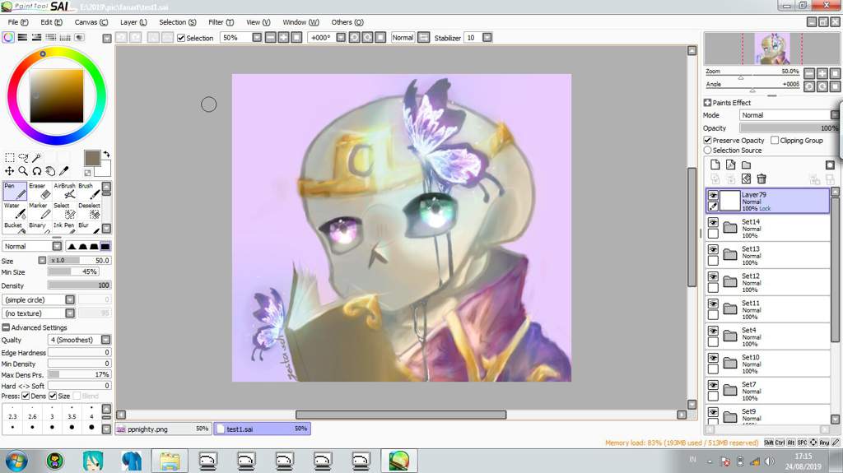This screenshot has height=473, width=843.
Task: Create a new layer folder
Action: pos(746,165)
